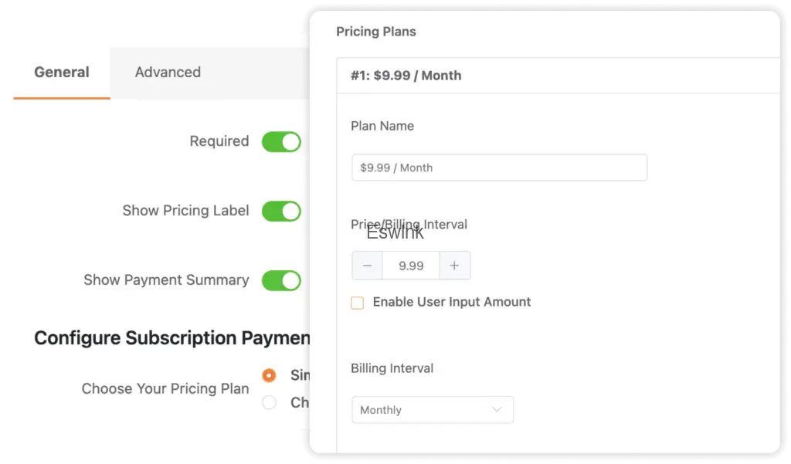Focus the 9.99 price amount field
This screenshot has width=791, height=464.
(411, 266)
